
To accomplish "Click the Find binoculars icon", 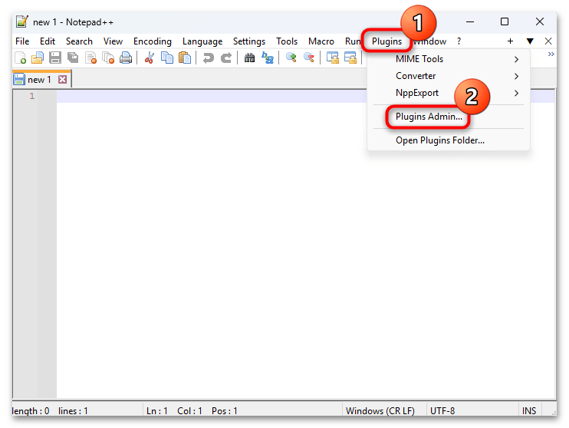I will [x=250, y=58].
